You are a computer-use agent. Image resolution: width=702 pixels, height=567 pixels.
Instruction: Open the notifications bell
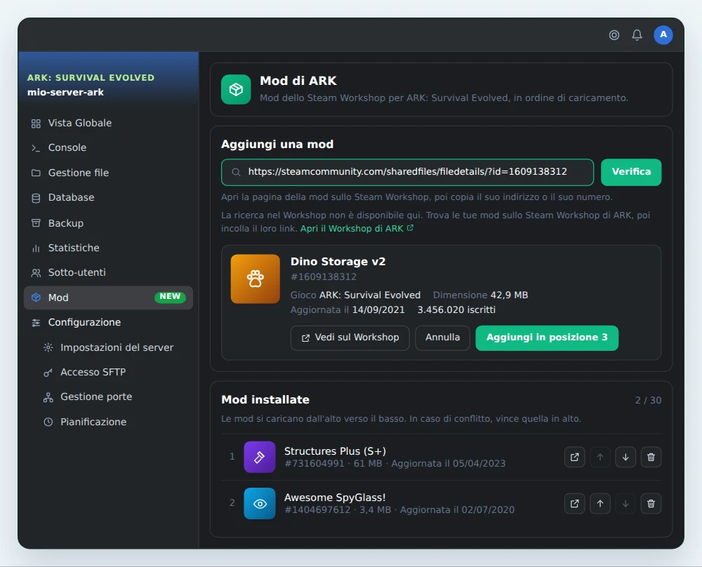pos(637,35)
